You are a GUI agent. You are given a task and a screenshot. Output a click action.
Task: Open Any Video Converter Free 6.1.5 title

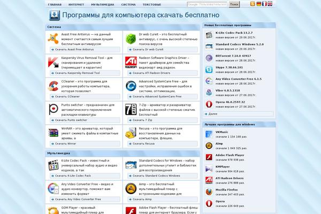pyautogui.click(x=239, y=79)
